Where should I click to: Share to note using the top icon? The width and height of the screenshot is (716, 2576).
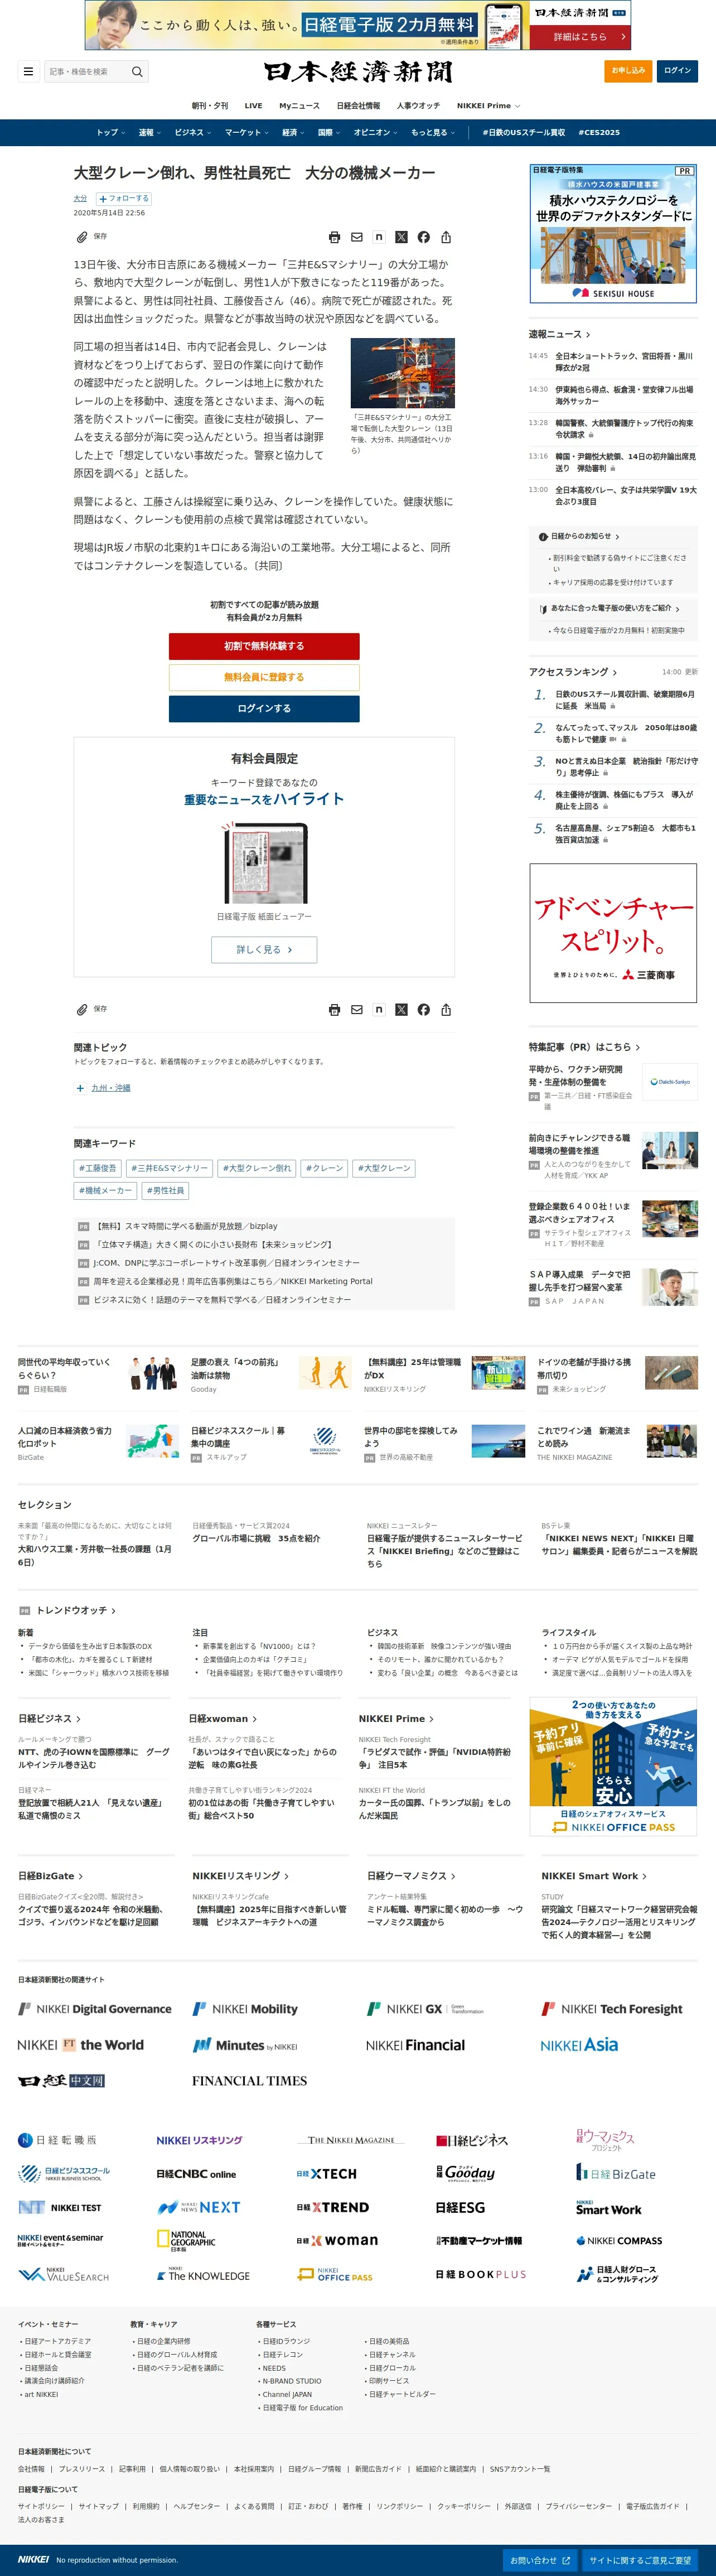pyautogui.click(x=379, y=237)
